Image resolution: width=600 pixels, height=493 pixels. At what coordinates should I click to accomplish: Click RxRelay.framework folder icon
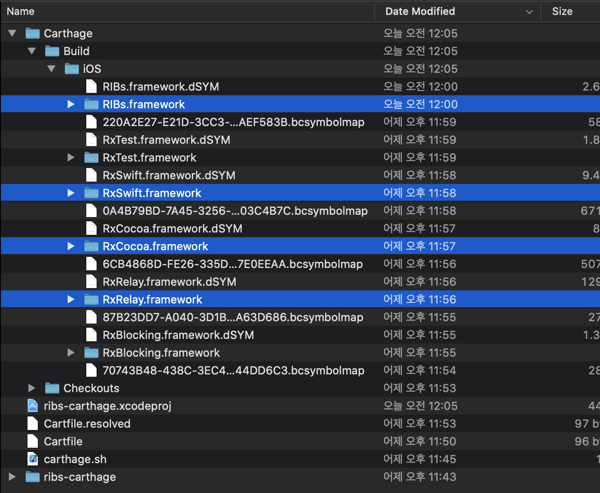[91, 299]
